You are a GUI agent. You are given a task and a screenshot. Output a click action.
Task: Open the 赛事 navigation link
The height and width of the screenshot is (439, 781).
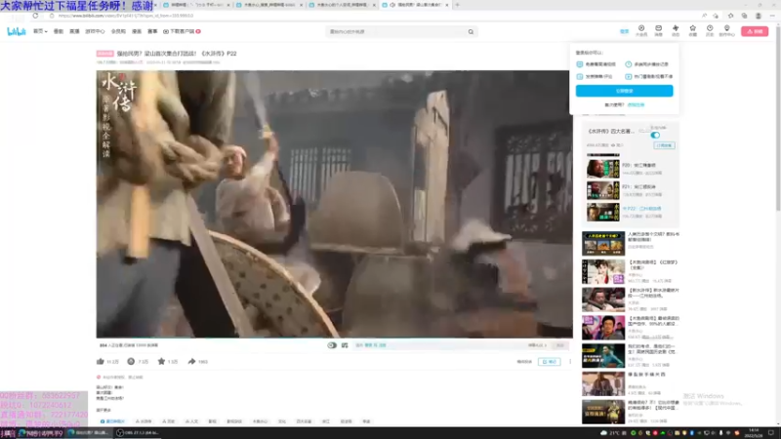(152, 31)
